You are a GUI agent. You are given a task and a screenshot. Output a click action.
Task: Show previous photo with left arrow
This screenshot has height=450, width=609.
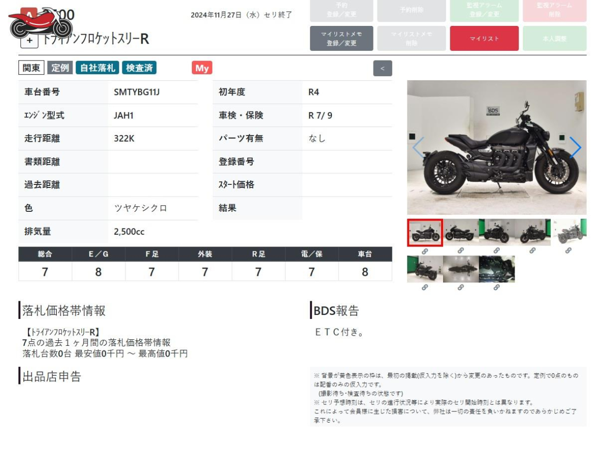418,147
